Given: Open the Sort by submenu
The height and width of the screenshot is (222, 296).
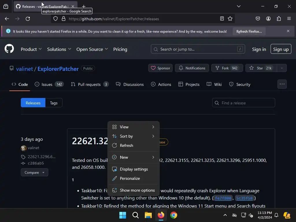Looking at the screenshot, I should click(x=134, y=136).
